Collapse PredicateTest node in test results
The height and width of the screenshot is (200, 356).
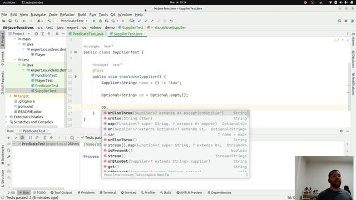tap(14, 144)
